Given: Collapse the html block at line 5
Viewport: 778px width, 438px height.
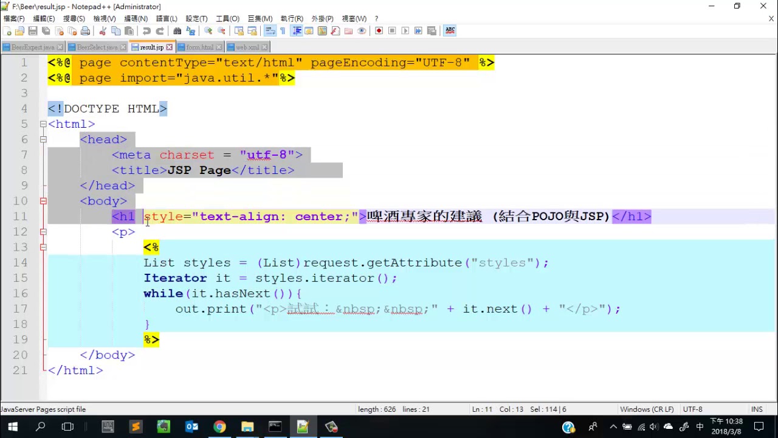Looking at the screenshot, I should [x=43, y=124].
